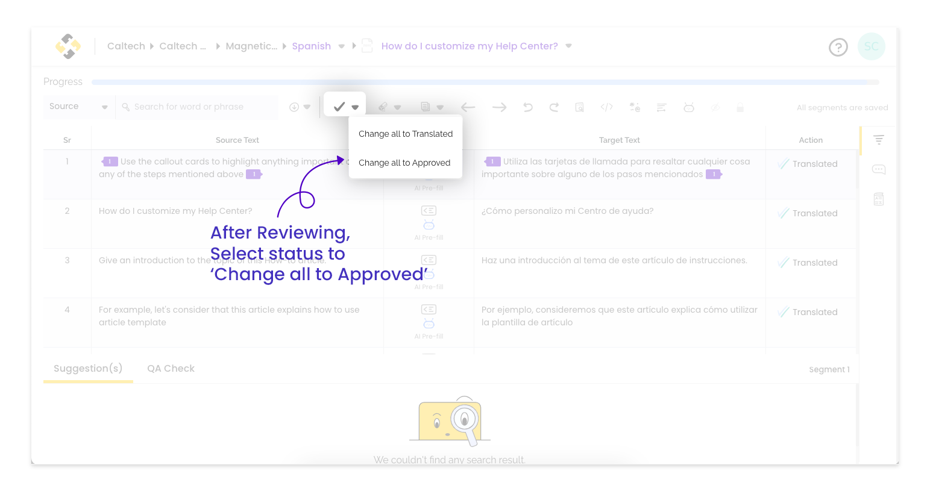Image resolution: width=930 pixels, height=491 pixels.
Task: Open the comments icon on the right sidebar
Action: tap(879, 169)
